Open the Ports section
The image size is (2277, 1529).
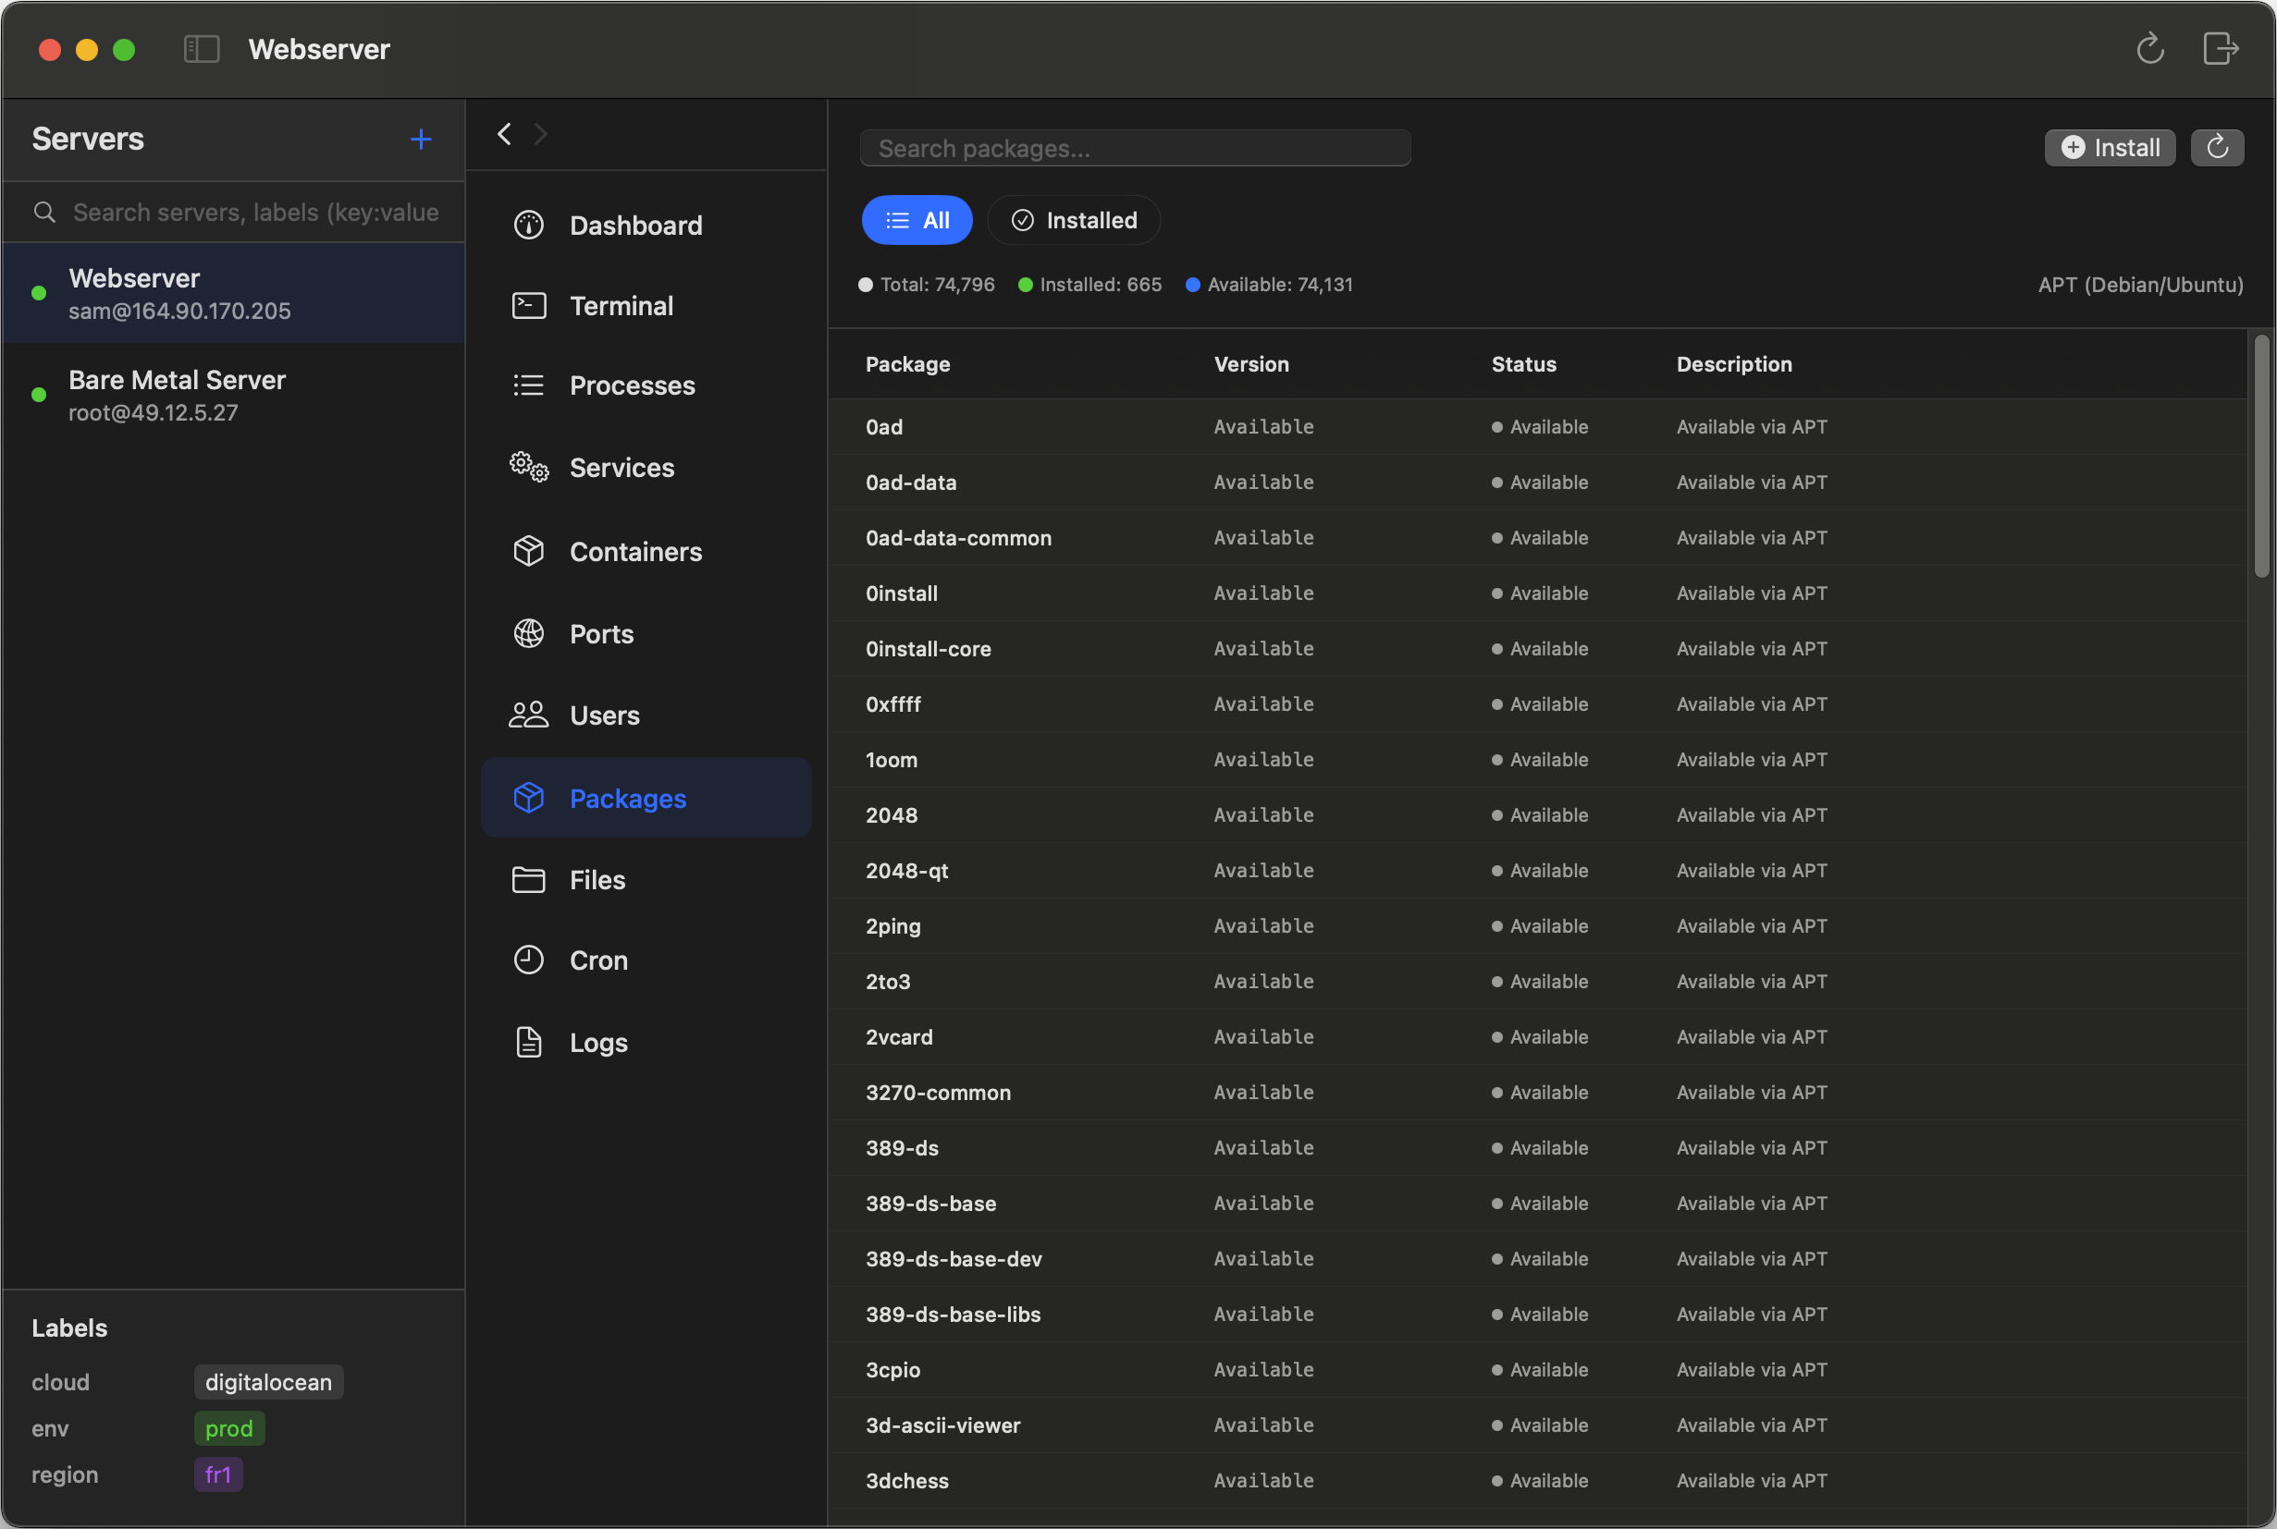pyautogui.click(x=646, y=634)
